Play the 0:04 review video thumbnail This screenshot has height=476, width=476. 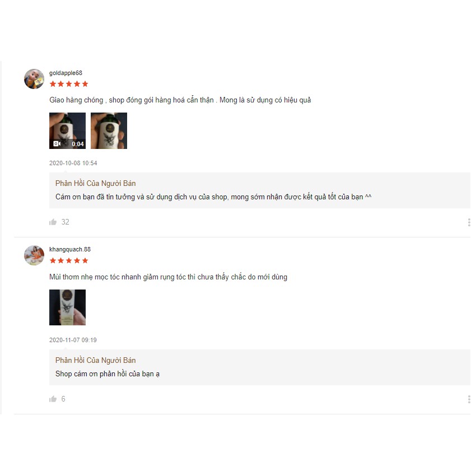coord(67,130)
